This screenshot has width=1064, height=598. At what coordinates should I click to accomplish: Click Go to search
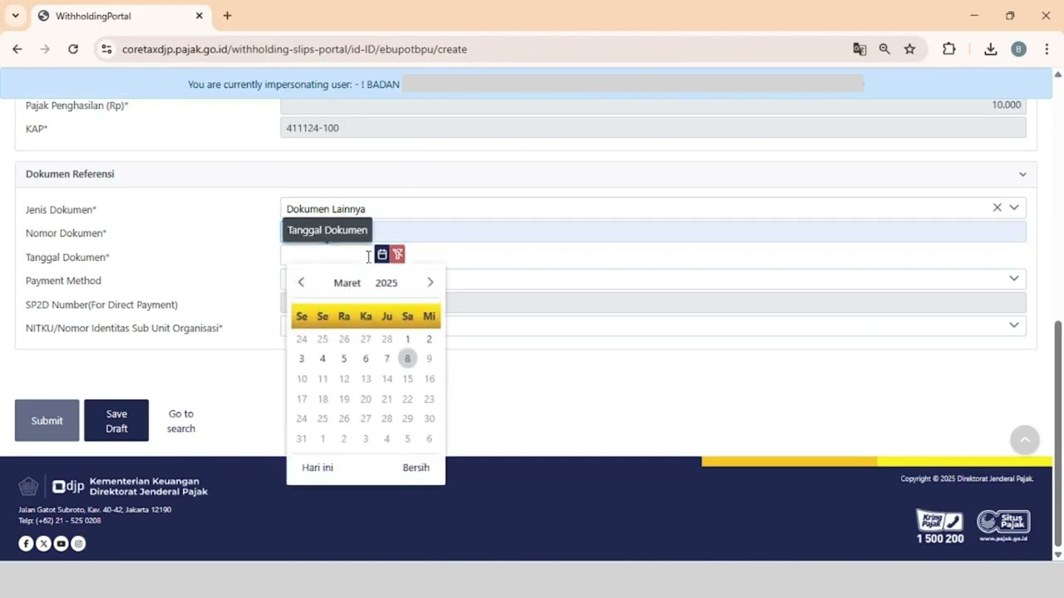180,421
